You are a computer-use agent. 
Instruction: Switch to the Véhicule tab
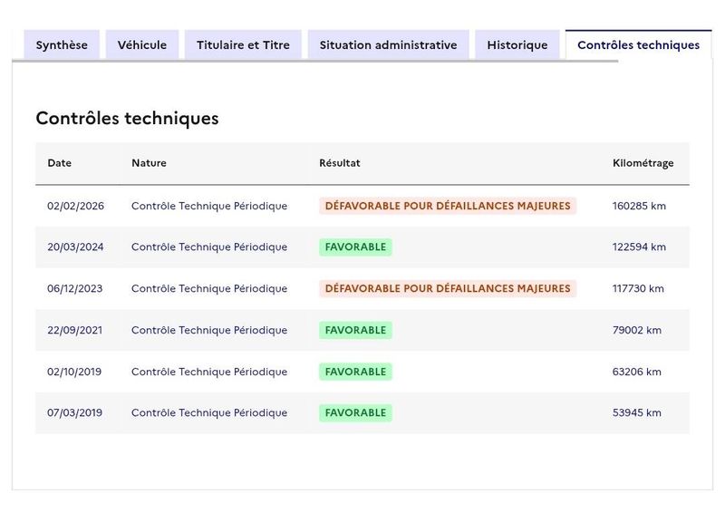coord(142,45)
